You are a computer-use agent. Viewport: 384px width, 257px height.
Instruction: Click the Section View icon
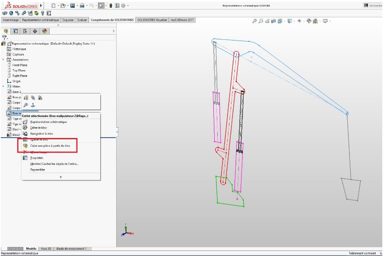tap(273, 21)
